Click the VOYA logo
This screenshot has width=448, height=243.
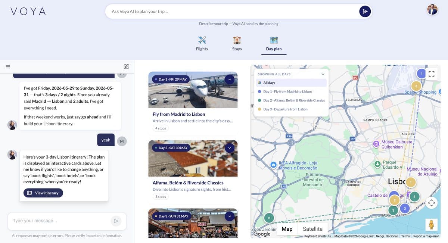pos(28,12)
